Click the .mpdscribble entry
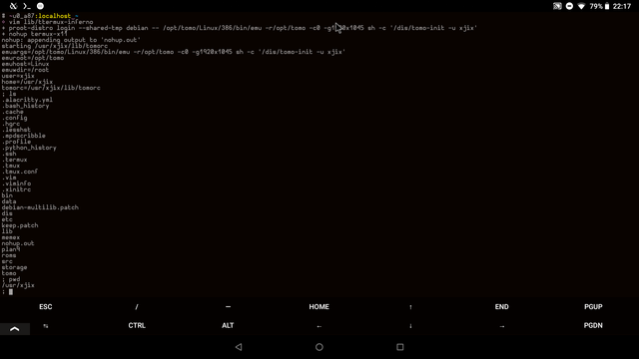Screen dimensions: 639x359 [24, 136]
